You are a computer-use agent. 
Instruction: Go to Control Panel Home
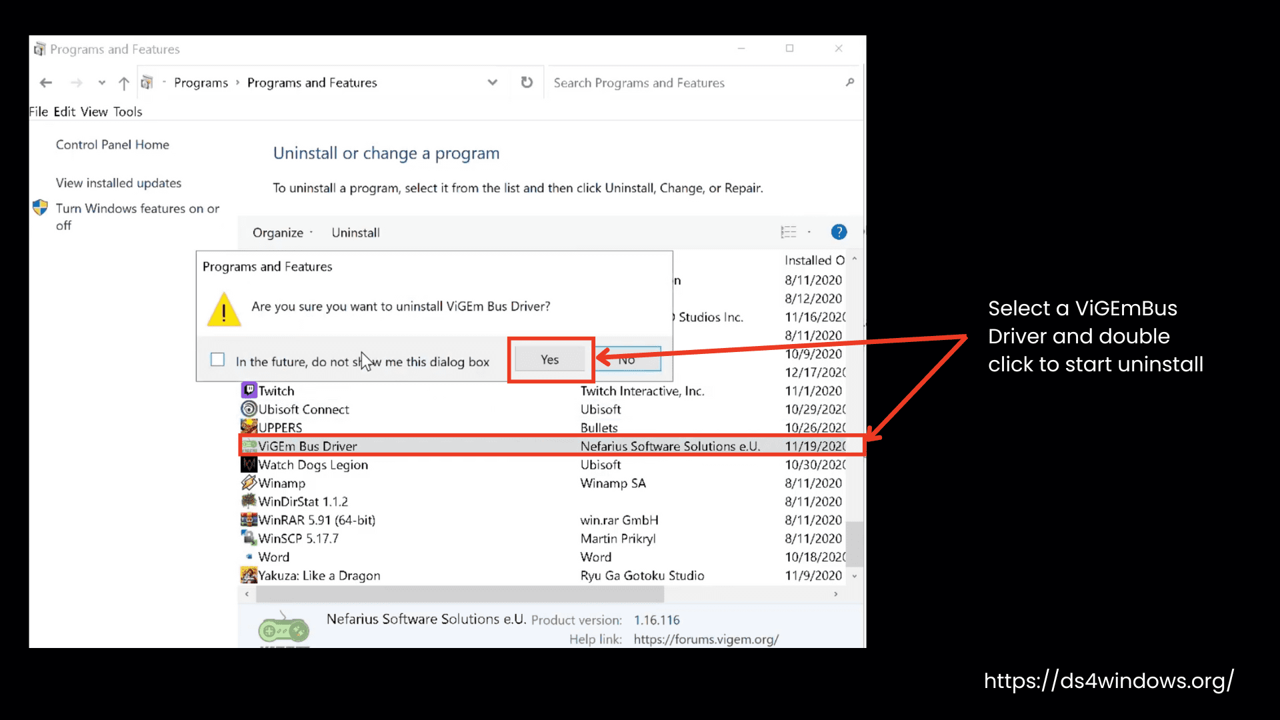tap(113, 145)
